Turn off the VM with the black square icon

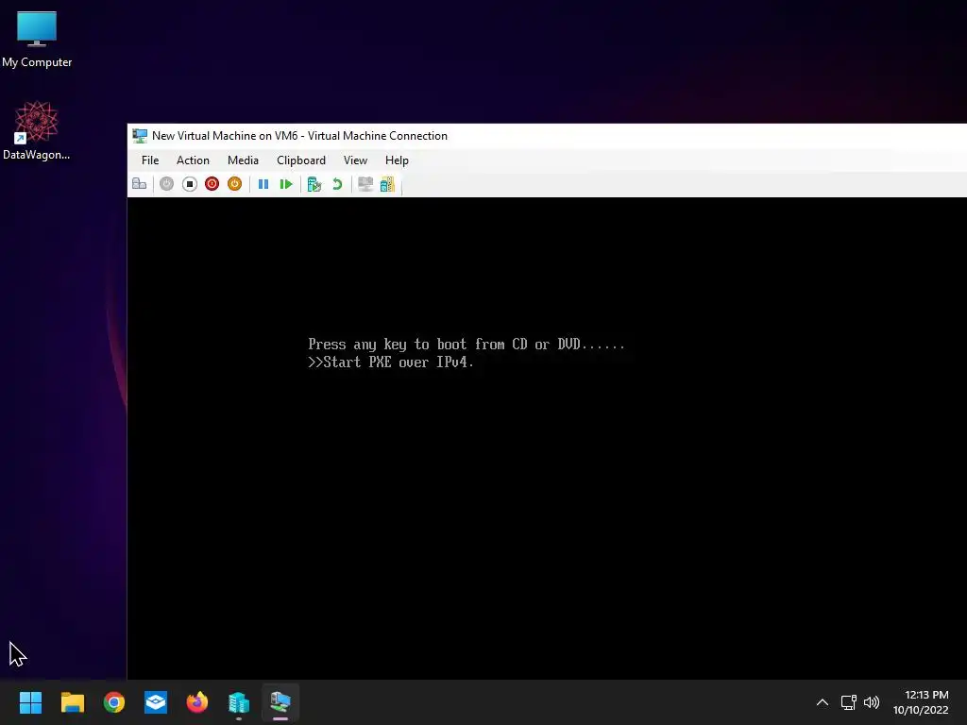(x=189, y=184)
